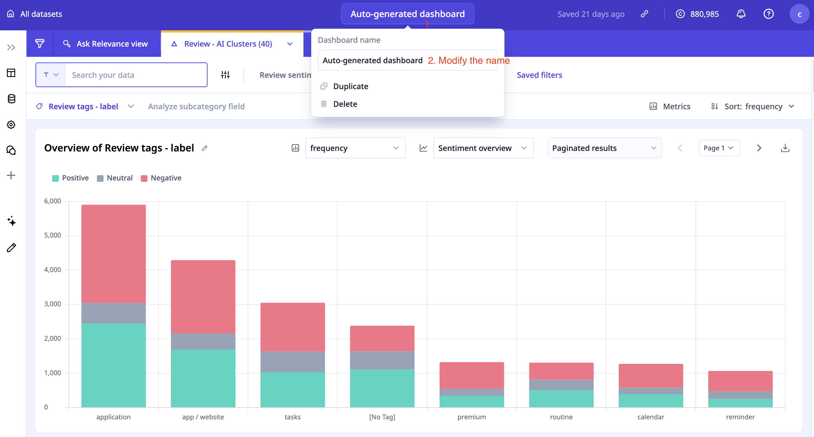814x437 pixels.
Task: Open the frequency metric dropdown
Action: tap(355, 148)
